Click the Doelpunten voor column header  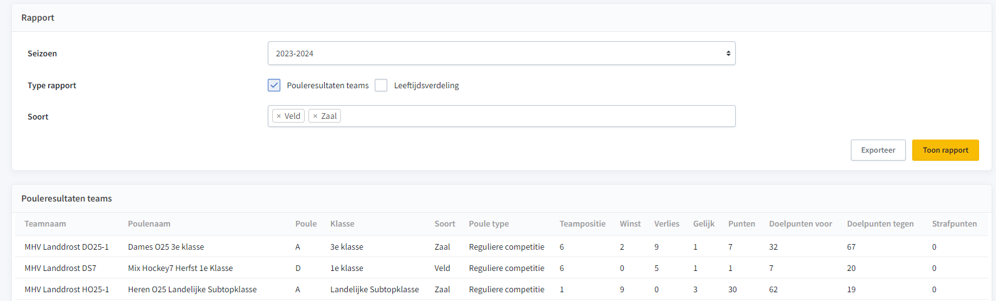(800, 224)
